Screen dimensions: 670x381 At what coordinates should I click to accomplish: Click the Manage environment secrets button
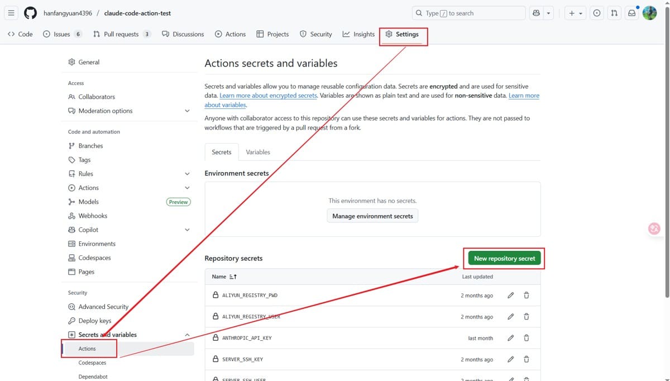click(372, 216)
